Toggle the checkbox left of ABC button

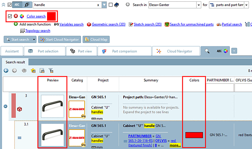(9, 5)
